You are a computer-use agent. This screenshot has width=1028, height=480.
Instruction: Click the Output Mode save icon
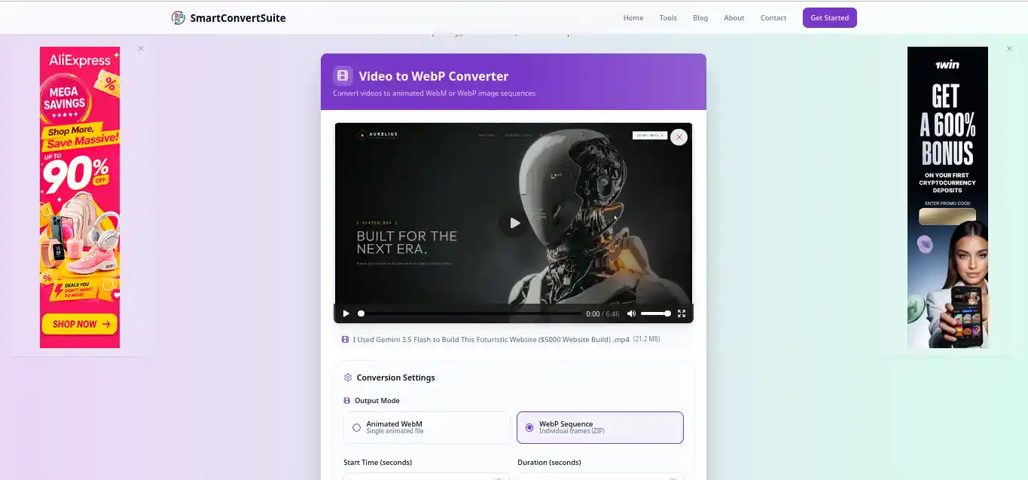[x=346, y=401]
